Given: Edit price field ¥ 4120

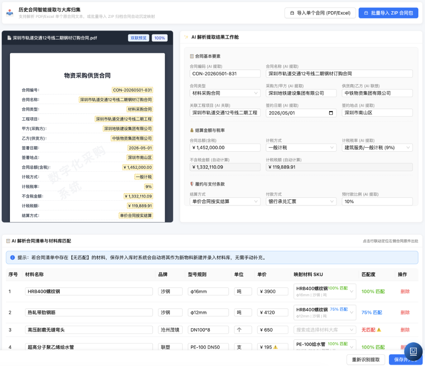Looking at the screenshot, I should tap(273, 312).
